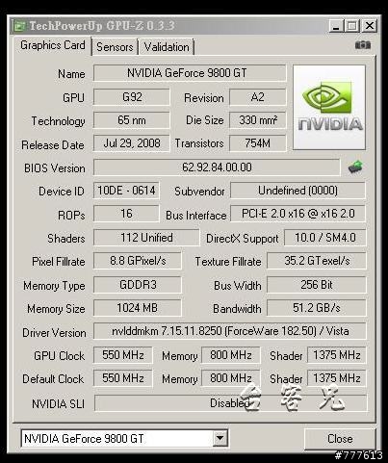Switch to the Graphics Card tab
This screenshot has width=388, height=463.
[x=53, y=45]
